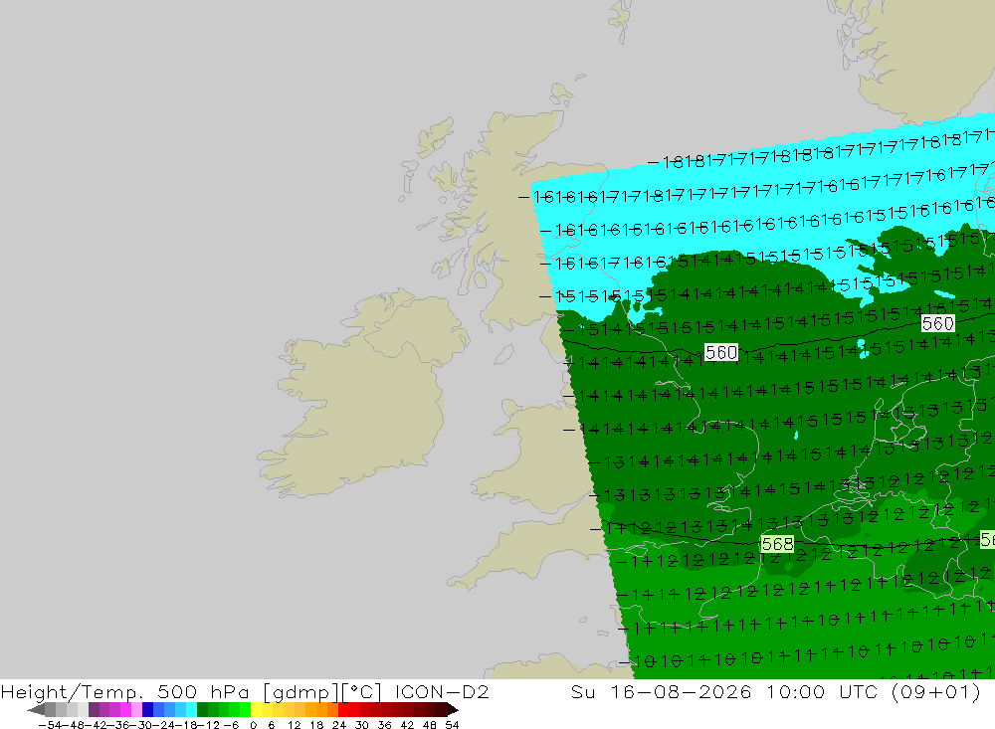
Task: Click the 'ICON-D2' model name text
Action: pos(442,691)
